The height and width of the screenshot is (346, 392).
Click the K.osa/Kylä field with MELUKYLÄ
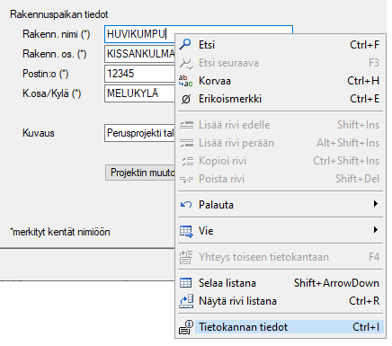click(140, 93)
